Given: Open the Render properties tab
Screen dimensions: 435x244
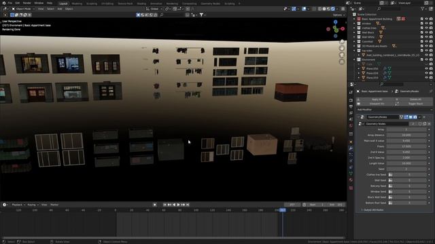Looking at the screenshot, I should [351, 100].
